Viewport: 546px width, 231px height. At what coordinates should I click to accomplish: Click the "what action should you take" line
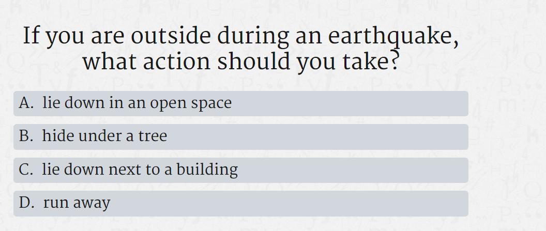pyautogui.click(x=240, y=61)
